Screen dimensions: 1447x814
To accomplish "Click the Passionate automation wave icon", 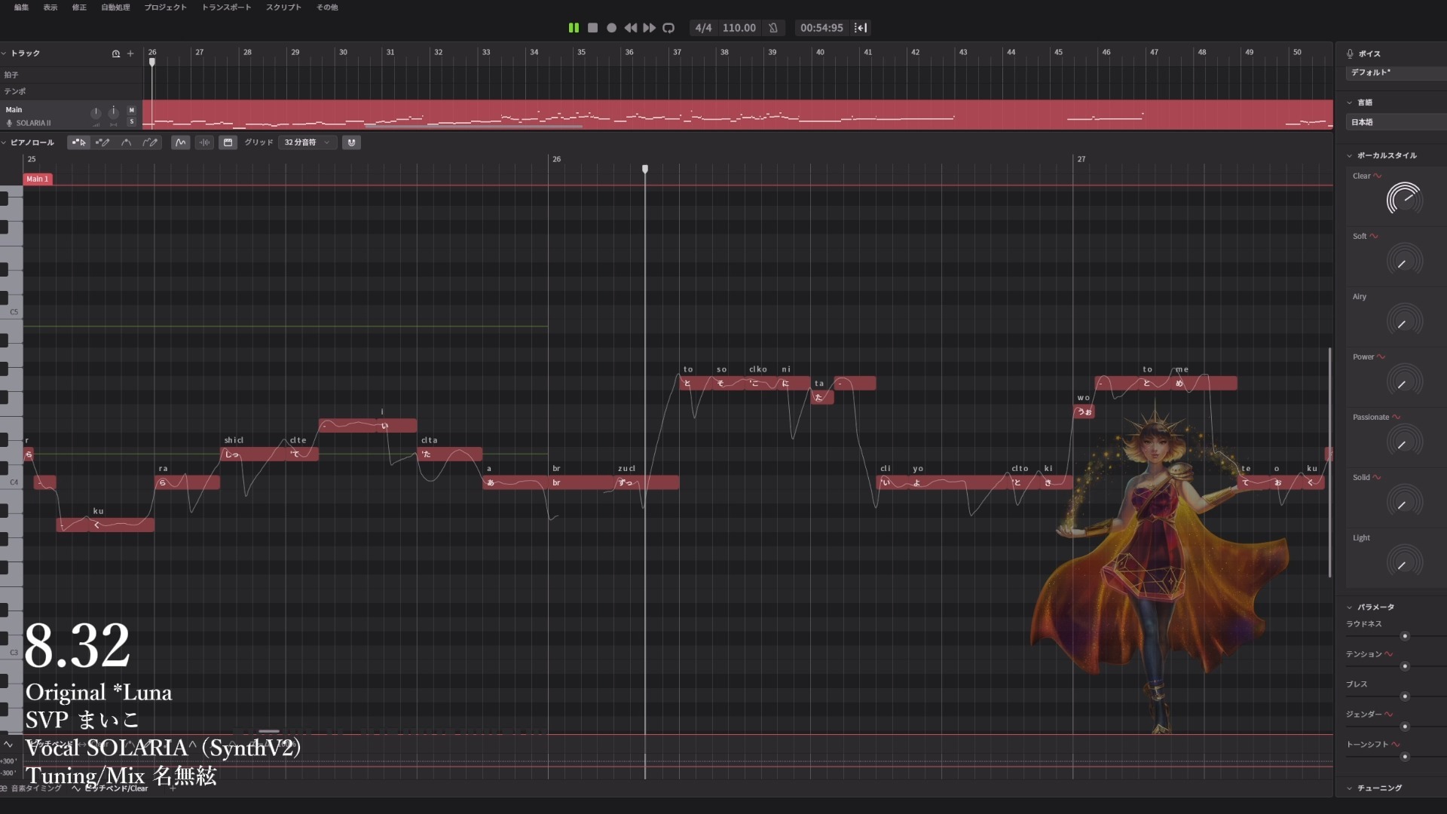I will (x=1397, y=418).
